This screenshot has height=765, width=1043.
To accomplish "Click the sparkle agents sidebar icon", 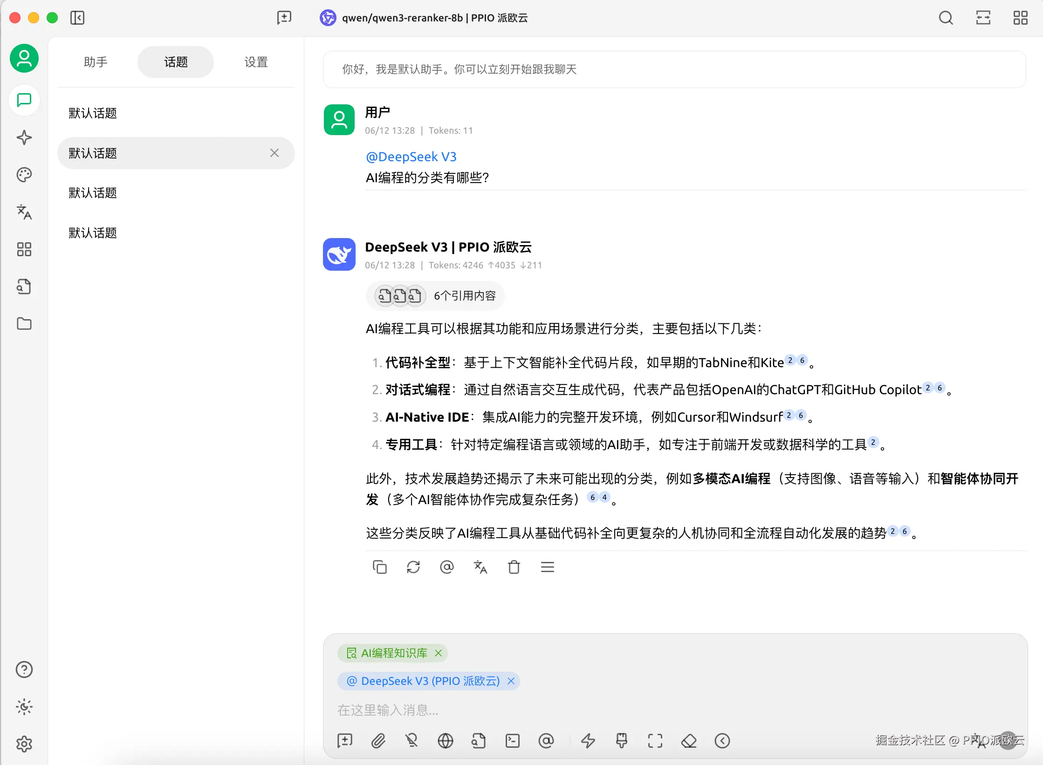I will click(24, 137).
